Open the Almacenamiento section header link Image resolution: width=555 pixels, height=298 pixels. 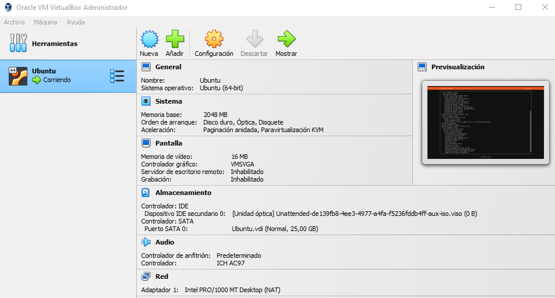[183, 193]
